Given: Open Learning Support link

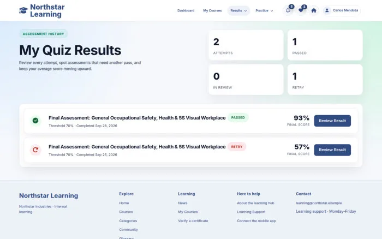Looking at the screenshot, I should click(251, 212).
